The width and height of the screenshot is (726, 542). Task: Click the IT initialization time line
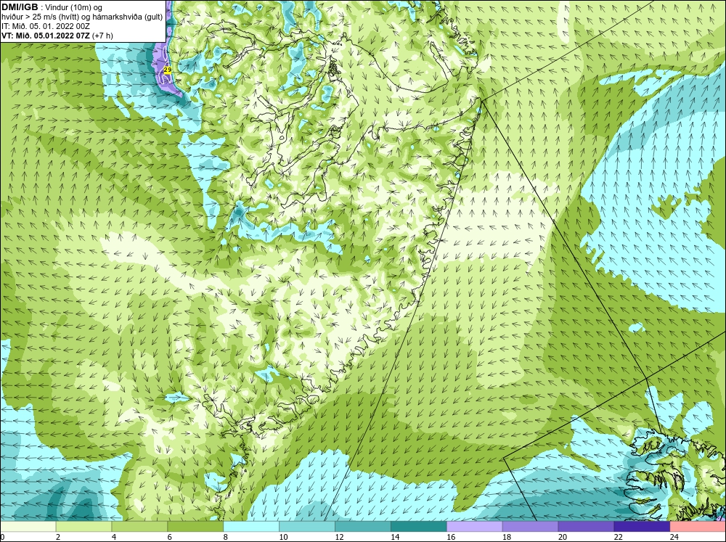(x=45, y=26)
